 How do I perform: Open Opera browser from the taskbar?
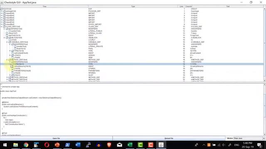(47, 145)
